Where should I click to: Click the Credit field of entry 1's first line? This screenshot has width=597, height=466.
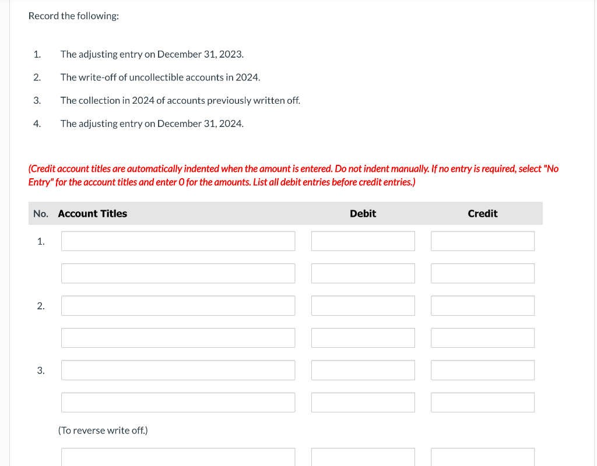tap(482, 241)
